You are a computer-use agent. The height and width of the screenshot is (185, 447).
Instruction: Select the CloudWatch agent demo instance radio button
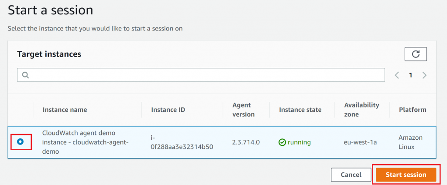coord(21,142)
